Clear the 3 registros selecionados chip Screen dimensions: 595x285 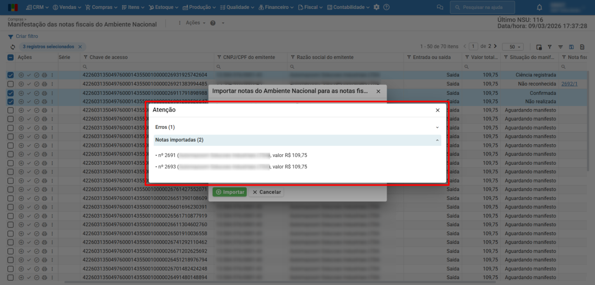(x=80, y=47)
